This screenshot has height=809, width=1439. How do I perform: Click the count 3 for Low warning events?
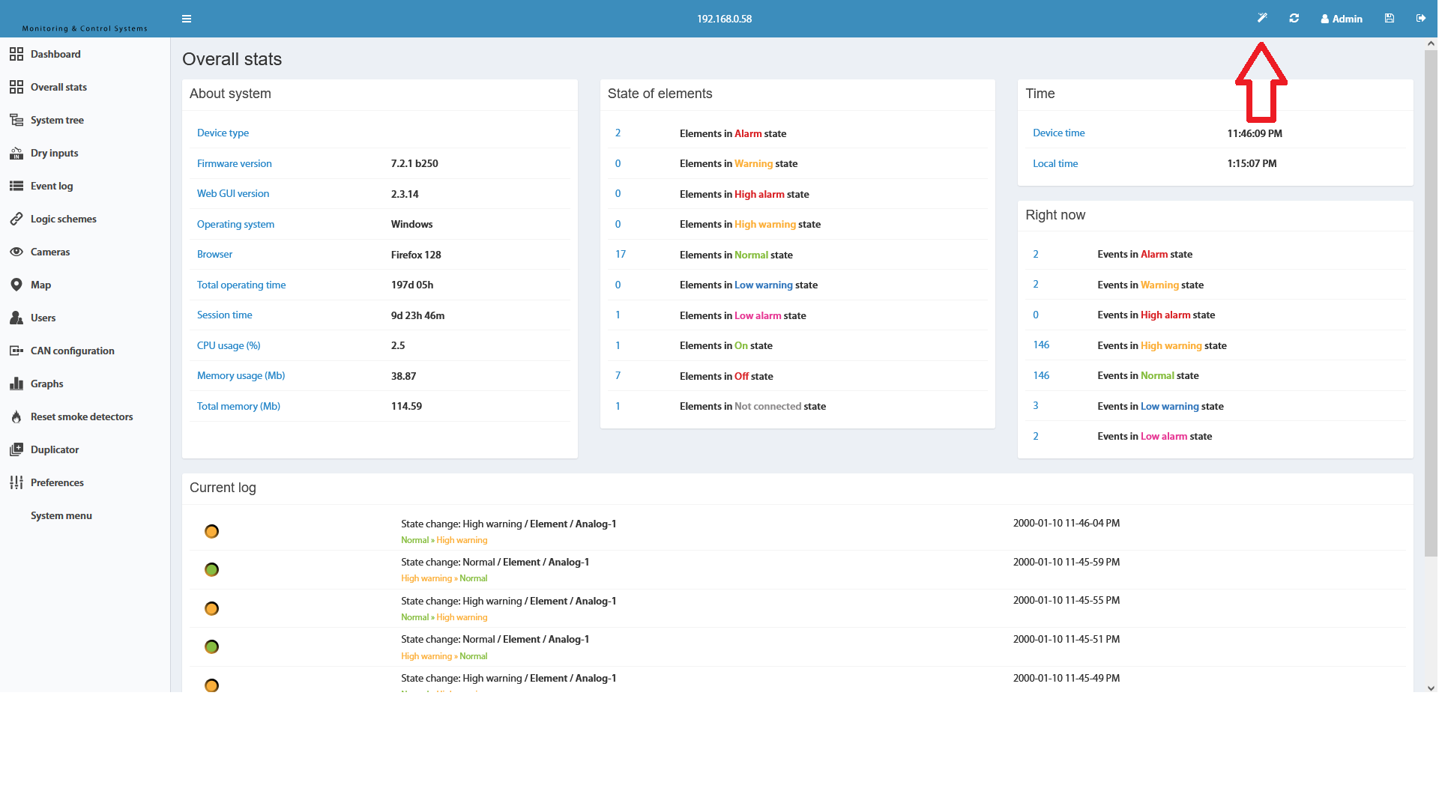click(x=1036, y=405)
